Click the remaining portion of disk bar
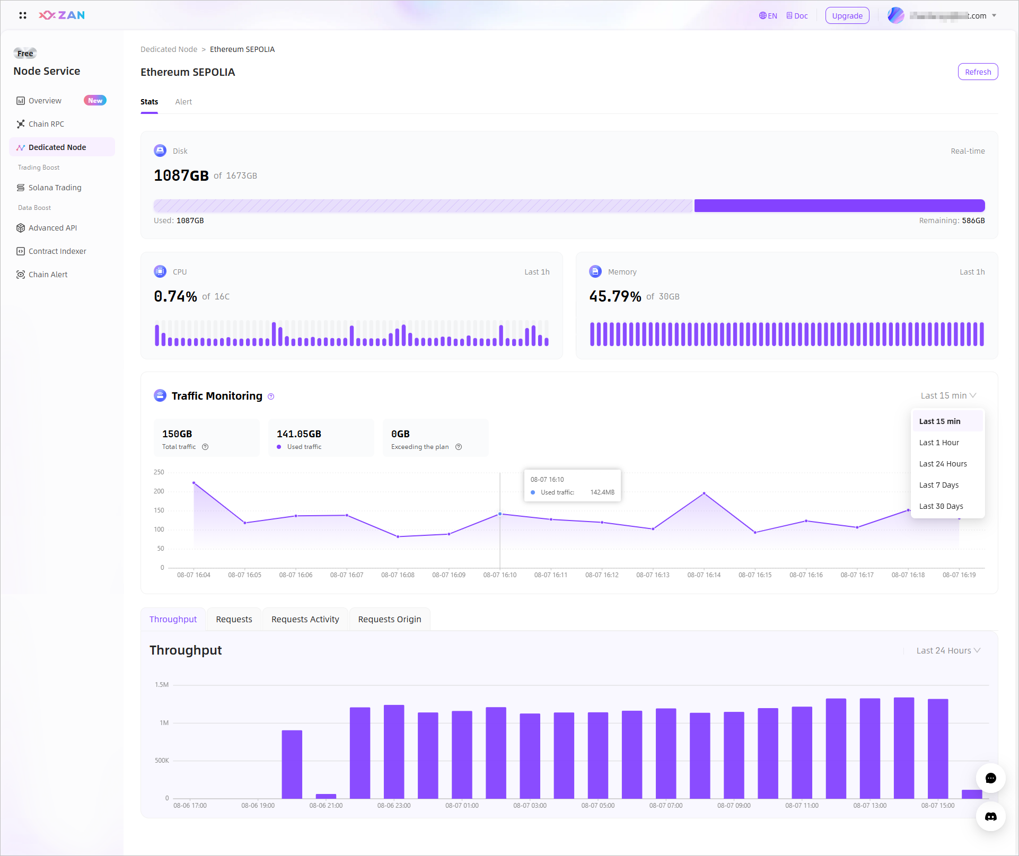The height and width of the screenshot is (856, 1019). [x=840, y=206]
